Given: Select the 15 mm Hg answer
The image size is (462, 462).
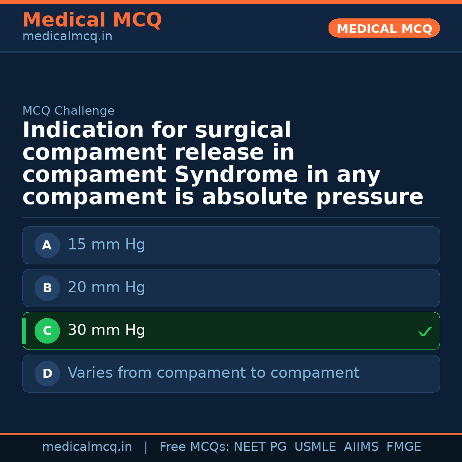Looking at the screenshot, I should [x=107, y=245].
